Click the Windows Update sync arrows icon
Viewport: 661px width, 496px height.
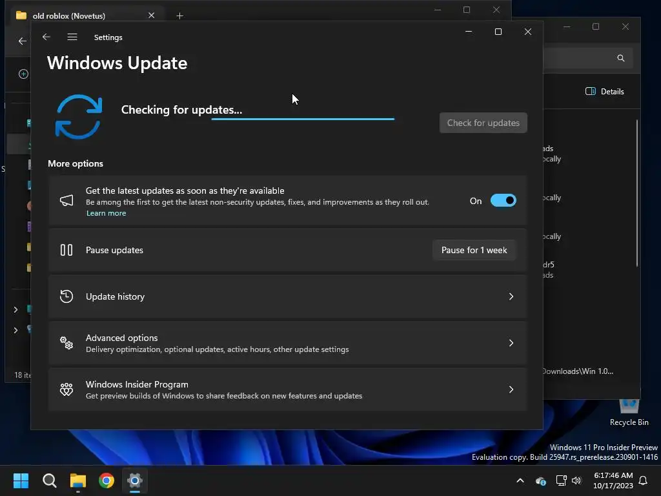point(79,117)
